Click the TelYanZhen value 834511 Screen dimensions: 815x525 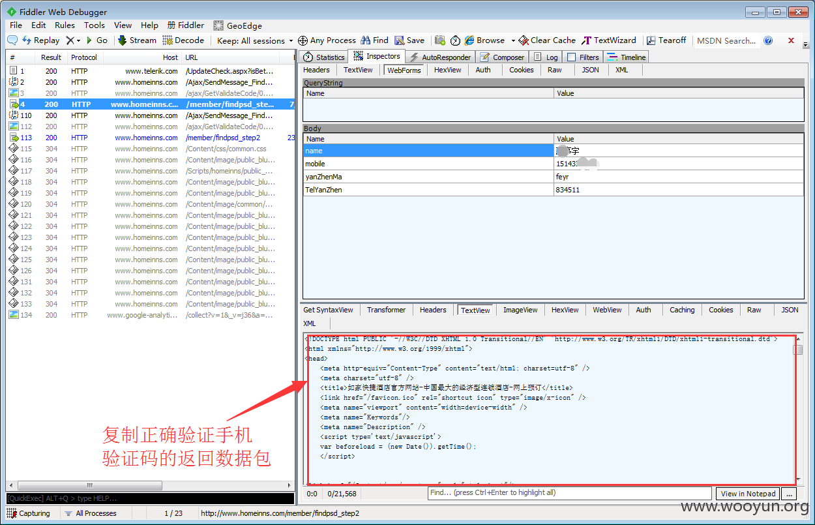click(567, 190)
